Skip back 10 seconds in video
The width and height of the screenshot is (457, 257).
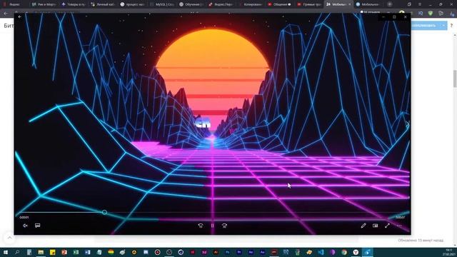201,226
